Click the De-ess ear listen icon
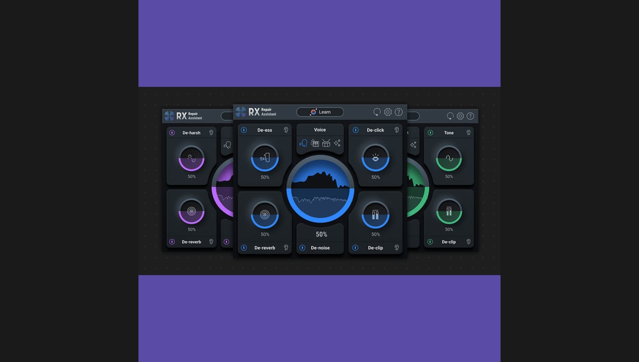The height and width of the screenshot is (362, 639). pyautogui.click(x=286, y=130)
